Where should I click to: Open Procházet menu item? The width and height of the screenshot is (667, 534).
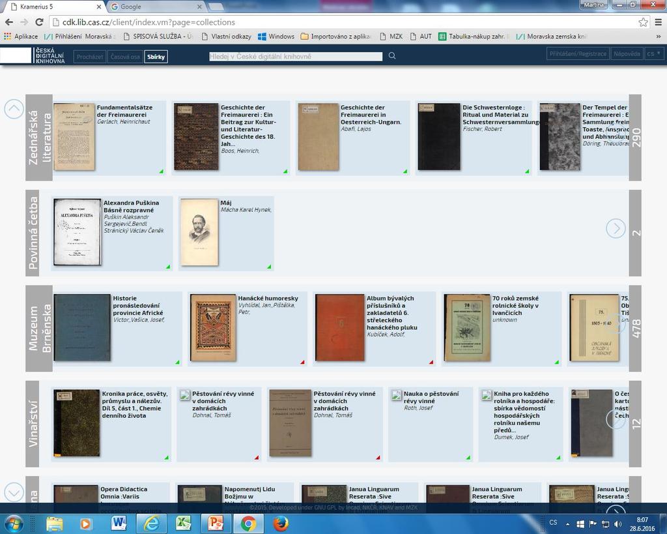[90, 57]
